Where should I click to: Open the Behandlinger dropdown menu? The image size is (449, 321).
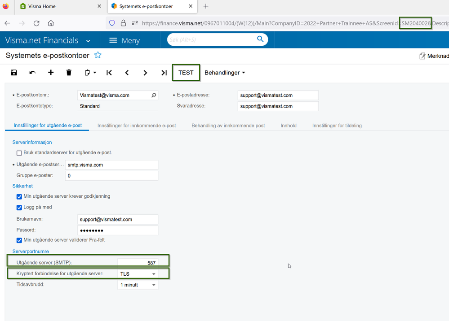point(225,73)
